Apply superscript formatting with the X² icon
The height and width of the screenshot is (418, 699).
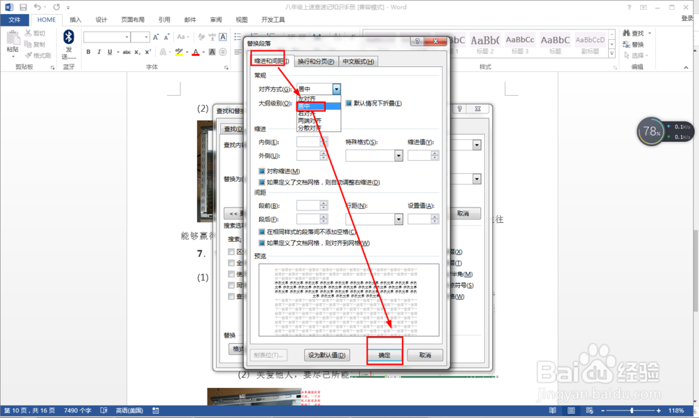pos(147,51)
